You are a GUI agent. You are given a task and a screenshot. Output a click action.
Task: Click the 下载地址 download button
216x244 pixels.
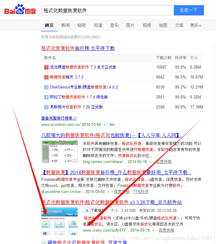click(95, 210)
